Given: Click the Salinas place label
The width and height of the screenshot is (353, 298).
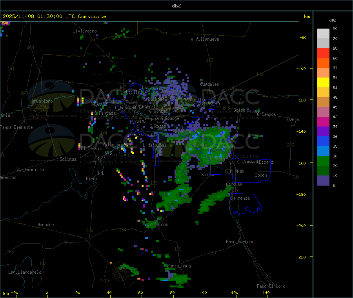Looking at the screenshot, I should (x=68, y=159).
